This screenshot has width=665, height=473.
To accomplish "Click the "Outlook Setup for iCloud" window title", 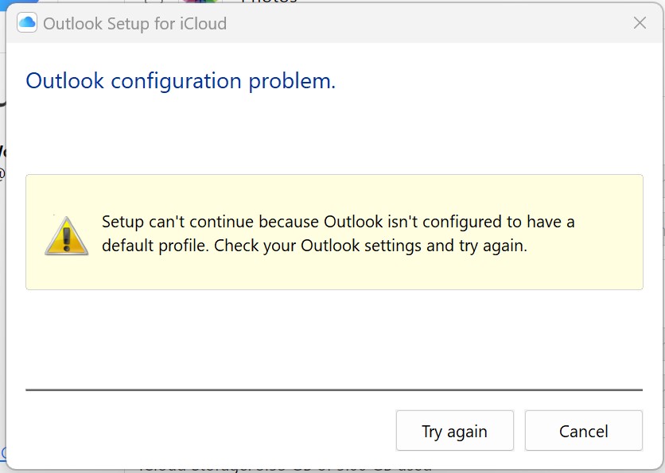I will pos(134,24).
